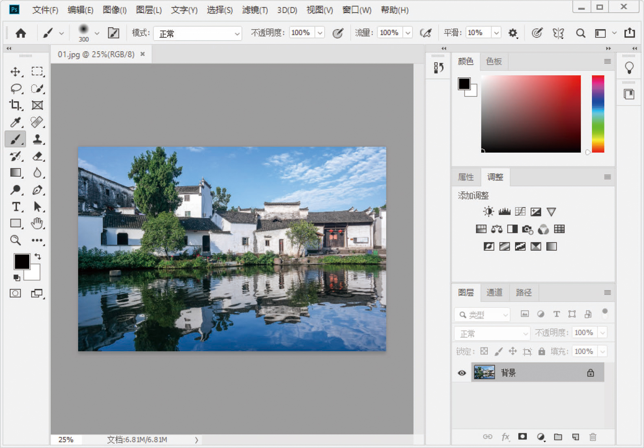
Task: Open the Edit Toolbar three-dots icon
Action: click(x=37, y=240)
